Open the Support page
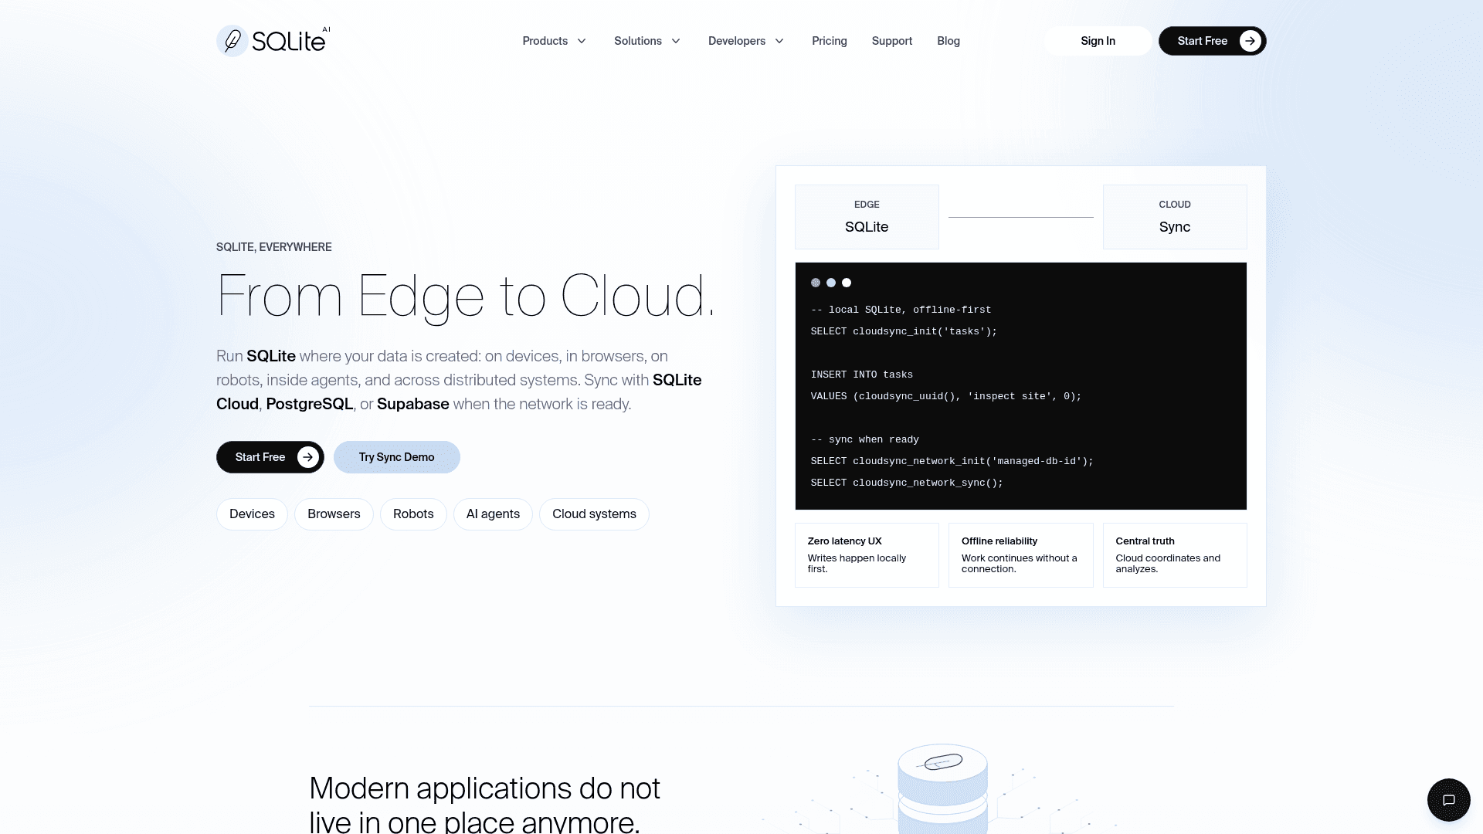The image size is (1483, 834). (x=892, y=41)
